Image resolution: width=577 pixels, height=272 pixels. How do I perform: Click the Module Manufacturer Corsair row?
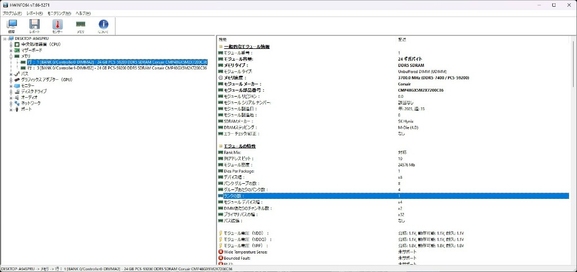[x=310, y=84]
